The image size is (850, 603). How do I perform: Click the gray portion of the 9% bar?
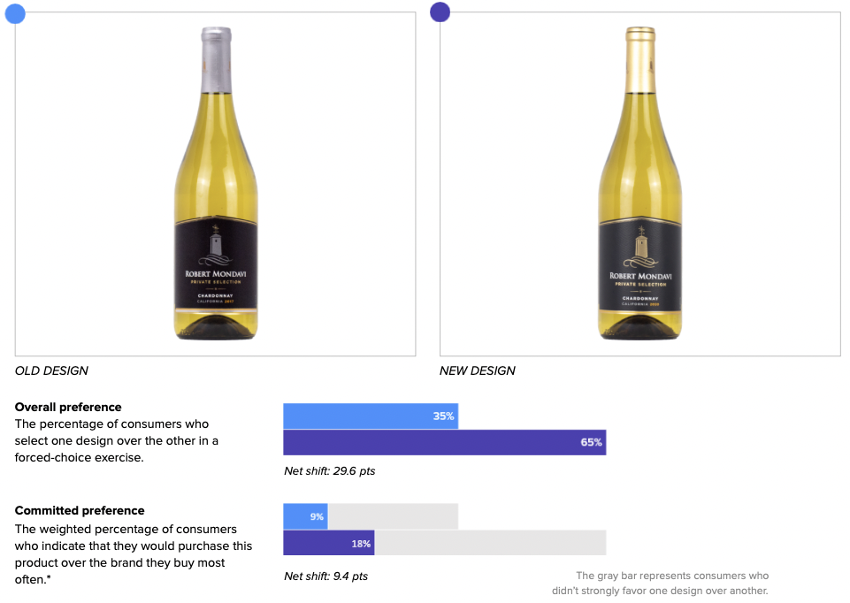tap(393, 516)
